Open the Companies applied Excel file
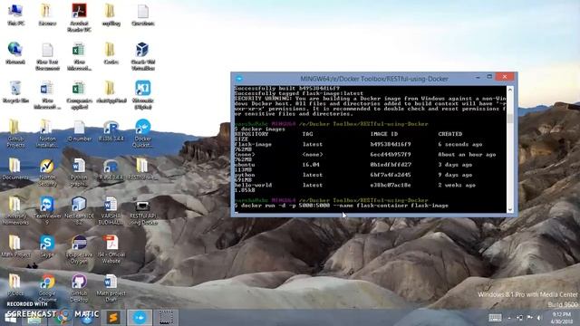The width and height of the screenshot is (580, 326). coord(79,94)
